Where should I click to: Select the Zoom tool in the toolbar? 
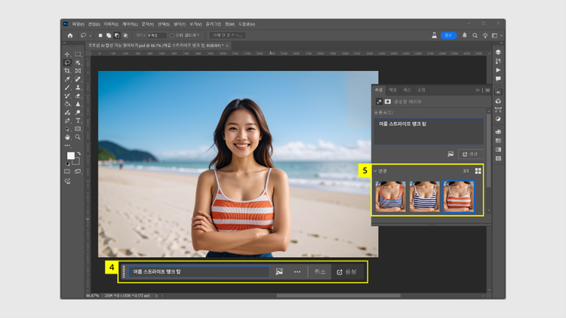coord(78,137)
